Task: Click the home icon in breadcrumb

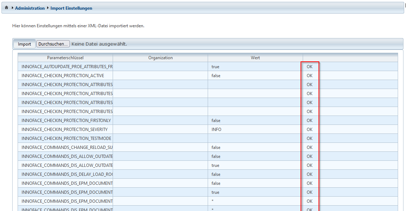Action: pyautogui.click(x=6, y=8)
